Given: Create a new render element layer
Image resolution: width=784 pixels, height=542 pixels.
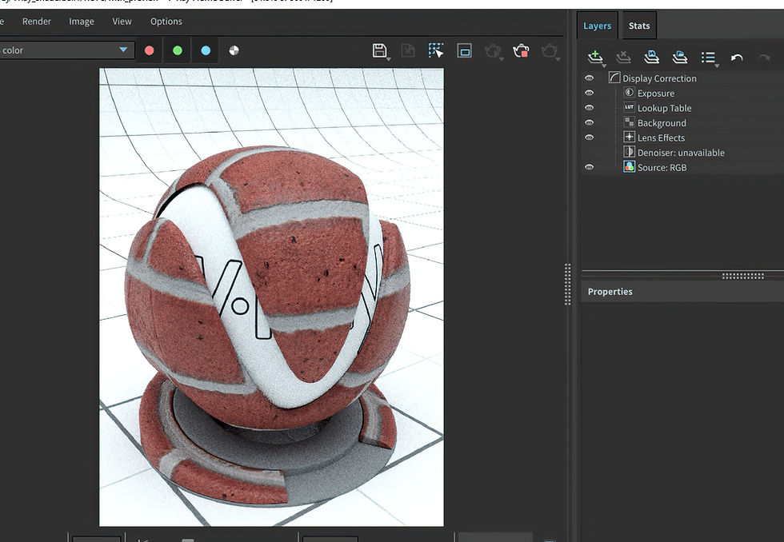Looking at the screenshot, I should (595, 57).
